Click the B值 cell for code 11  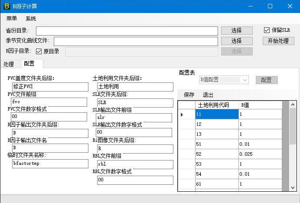point(261,114)
